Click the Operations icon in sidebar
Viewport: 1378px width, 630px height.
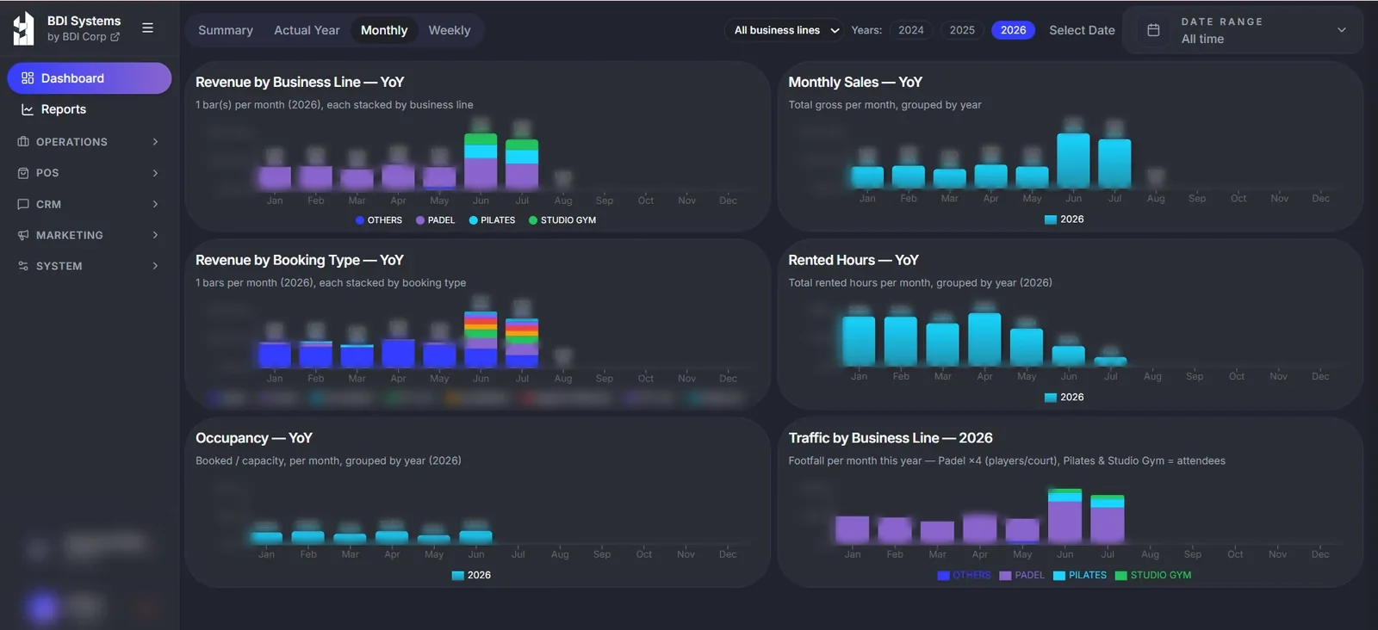tap(23, 142)
